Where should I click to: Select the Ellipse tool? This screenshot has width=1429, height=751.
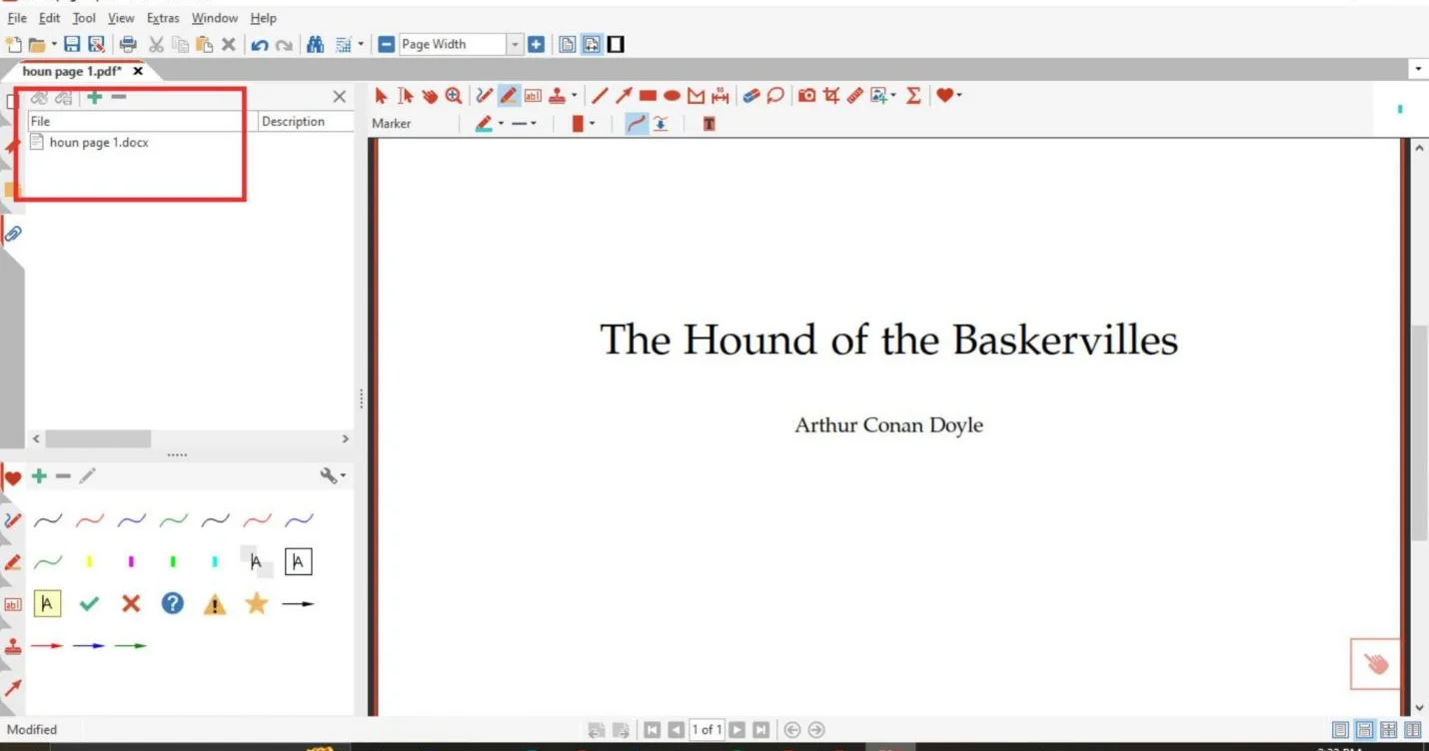click(x=672, y=96)
